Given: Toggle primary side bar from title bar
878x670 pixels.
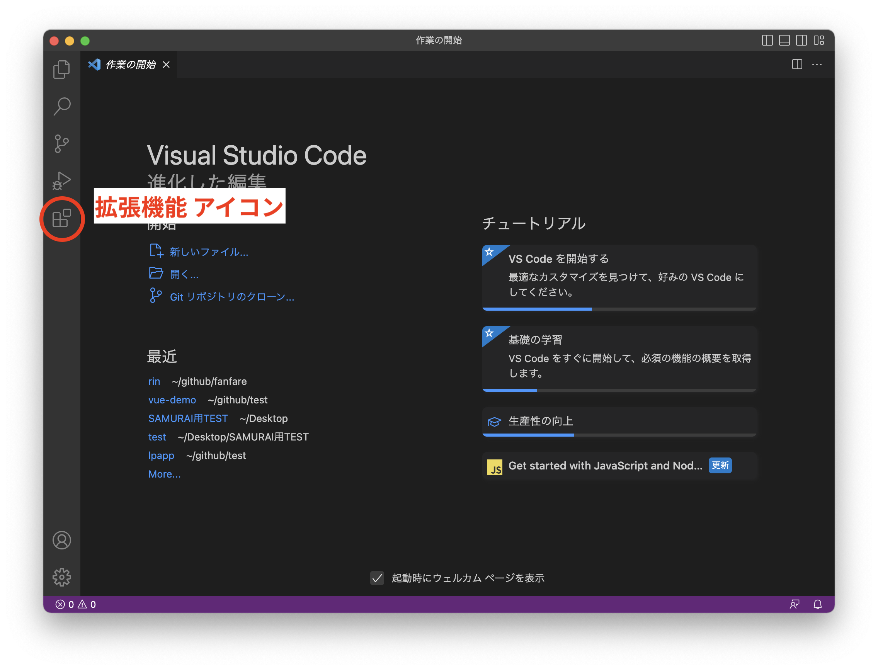Looking at the screenshot, I should pyautogui.click(x=767, y=40).
